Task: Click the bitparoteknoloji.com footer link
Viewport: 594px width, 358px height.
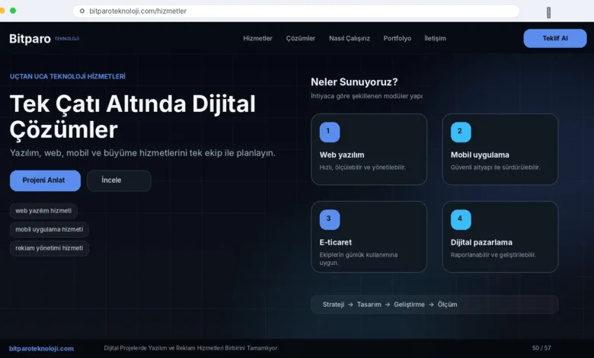Action: pos(41,349)
